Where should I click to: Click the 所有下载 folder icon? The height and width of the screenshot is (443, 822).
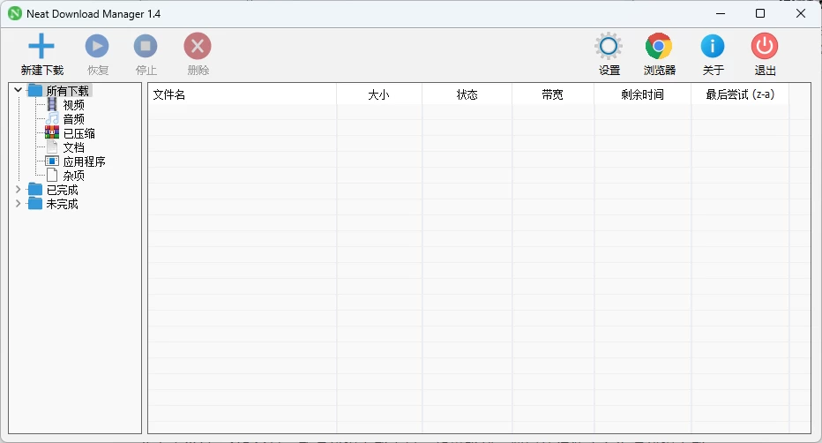[x=35, y=90]
